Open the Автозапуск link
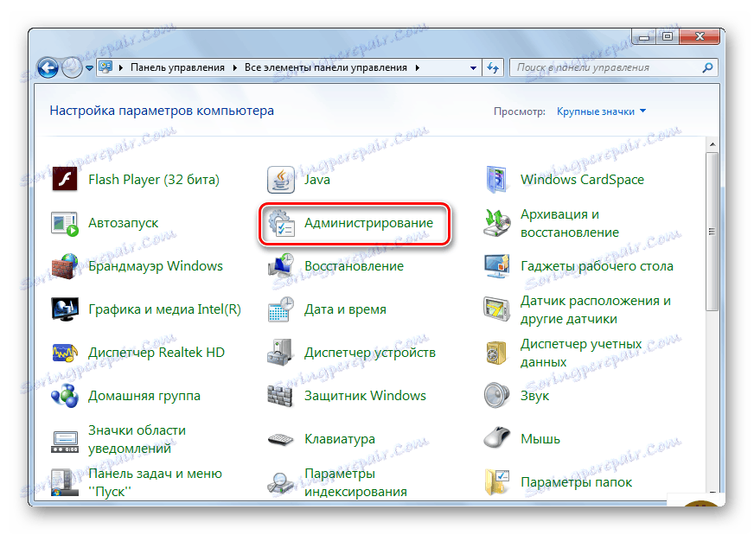Screen dimensions: 754x535 pos(123,223)
